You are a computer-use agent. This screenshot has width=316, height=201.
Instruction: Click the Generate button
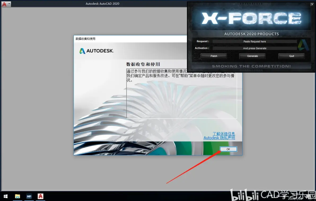[252, 56]
